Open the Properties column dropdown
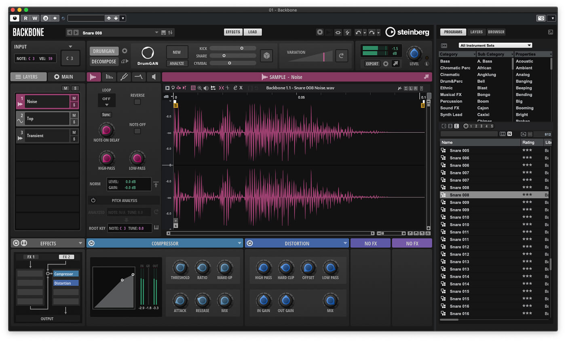Image resolution: width=566 pixels, height=341 pixels. pyautogui.click(x=550, y=54)
